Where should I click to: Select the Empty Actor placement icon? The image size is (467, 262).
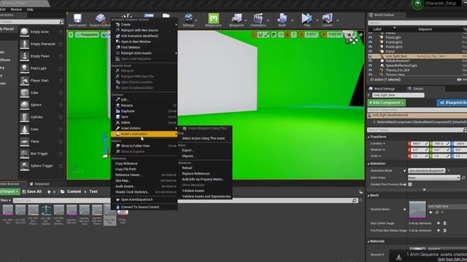pos(24,32)
